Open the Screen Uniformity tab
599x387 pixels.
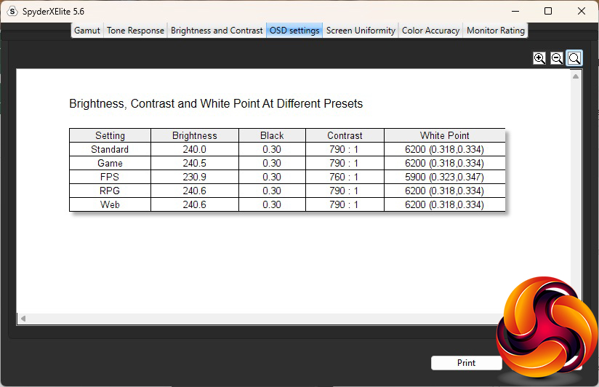click(x=361, y=31)
